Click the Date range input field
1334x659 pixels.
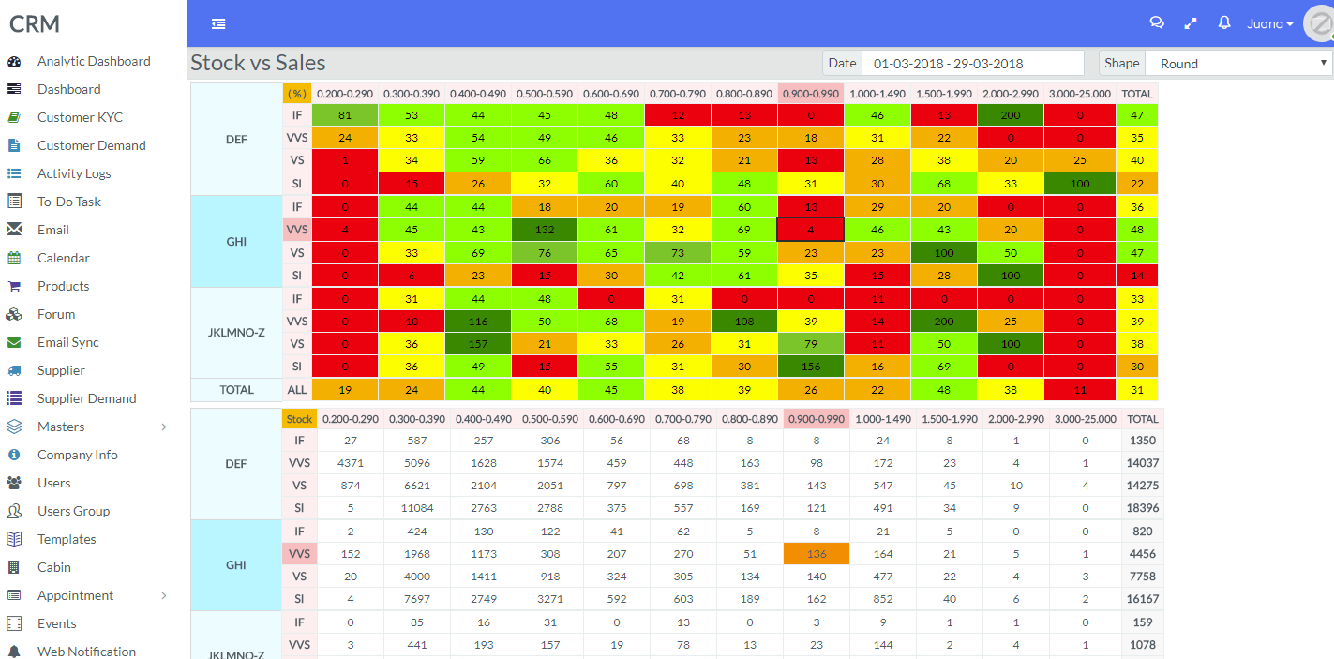tap(972, 64)
